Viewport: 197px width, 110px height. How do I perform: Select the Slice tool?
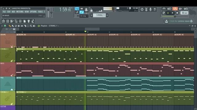tap(25, 26)
